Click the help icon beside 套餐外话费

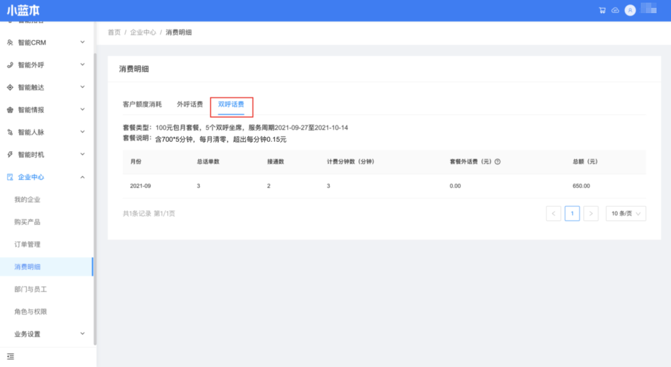tap(497, 162)
